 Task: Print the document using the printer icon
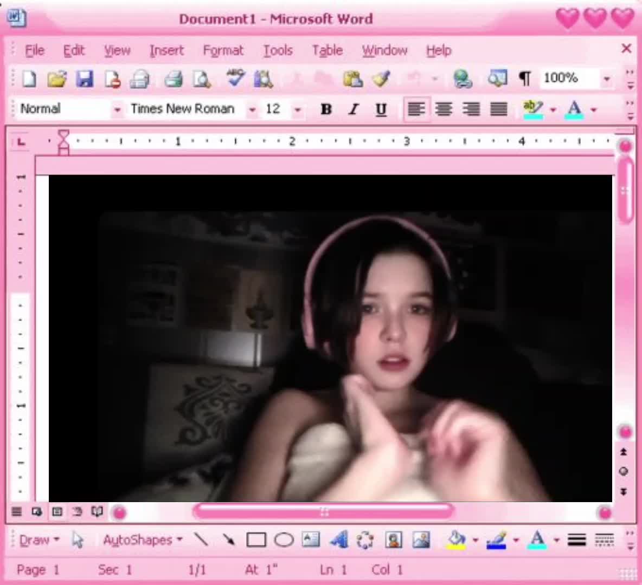point(173,79)
